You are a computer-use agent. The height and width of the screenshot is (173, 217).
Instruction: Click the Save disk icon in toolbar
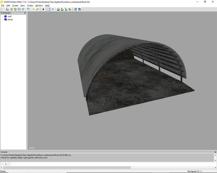19,9
